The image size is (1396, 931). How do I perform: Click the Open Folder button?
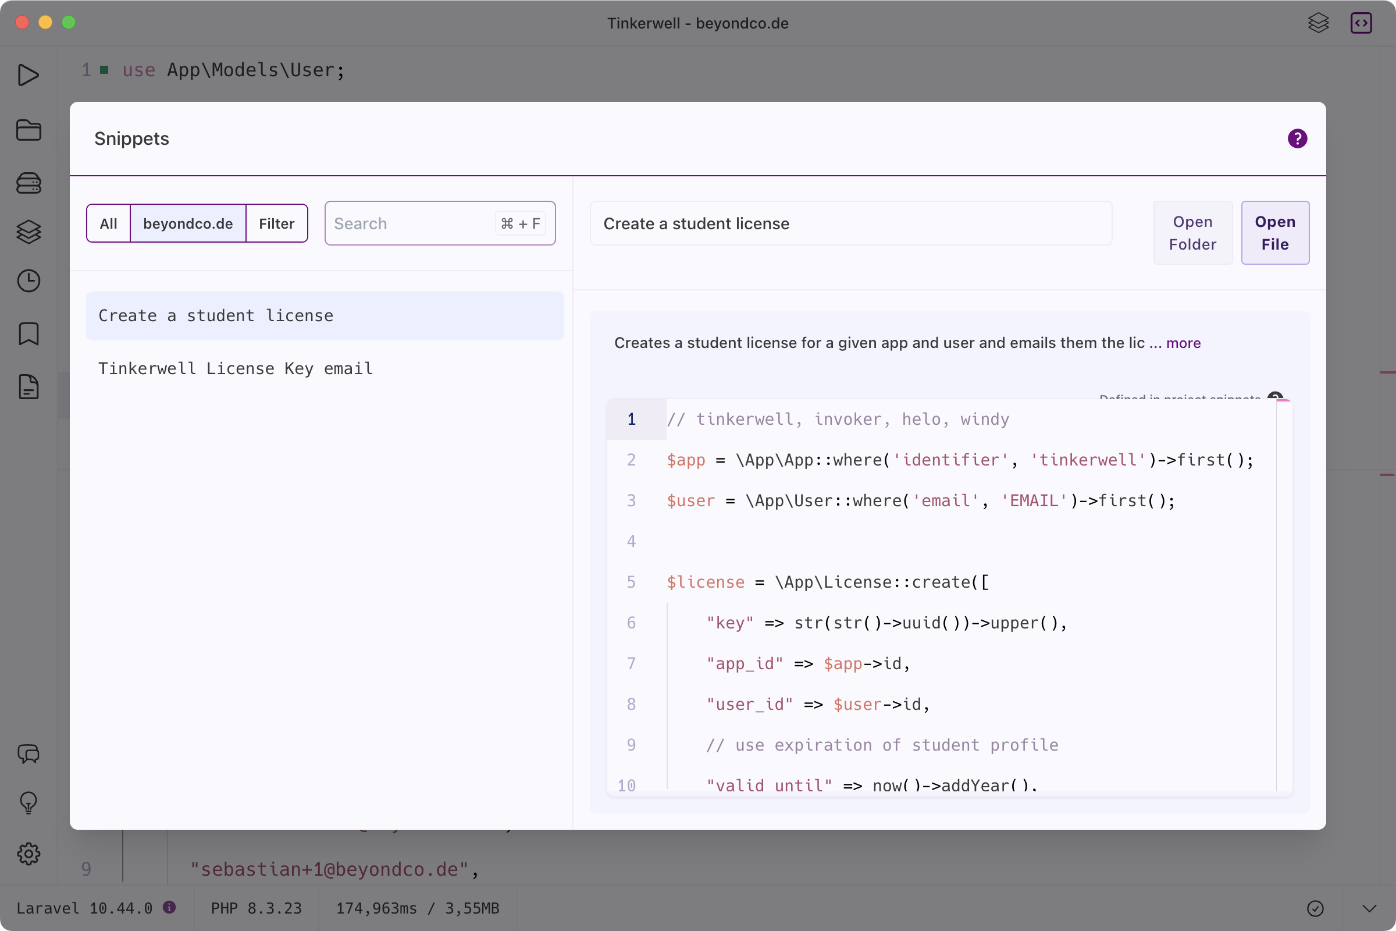pos(1192,233)
